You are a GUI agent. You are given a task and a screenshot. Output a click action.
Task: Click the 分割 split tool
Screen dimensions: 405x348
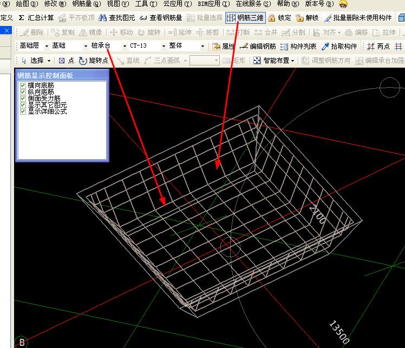pyautogui.click(x=293, y=32)
